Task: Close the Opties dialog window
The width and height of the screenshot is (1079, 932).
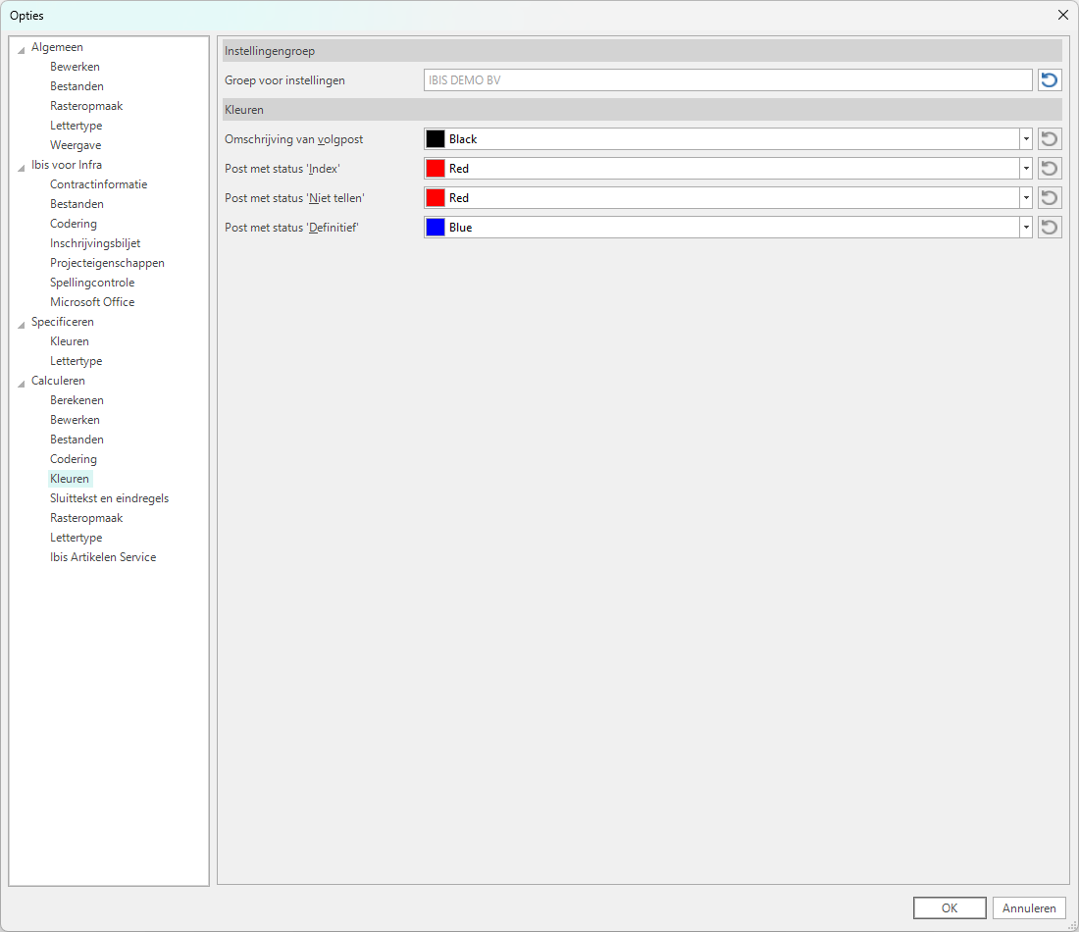Action: pyautogui.click(x=1062, y=15)
